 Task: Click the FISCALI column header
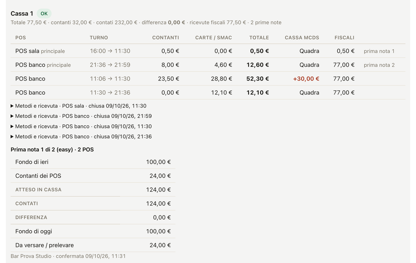[344, 37]
